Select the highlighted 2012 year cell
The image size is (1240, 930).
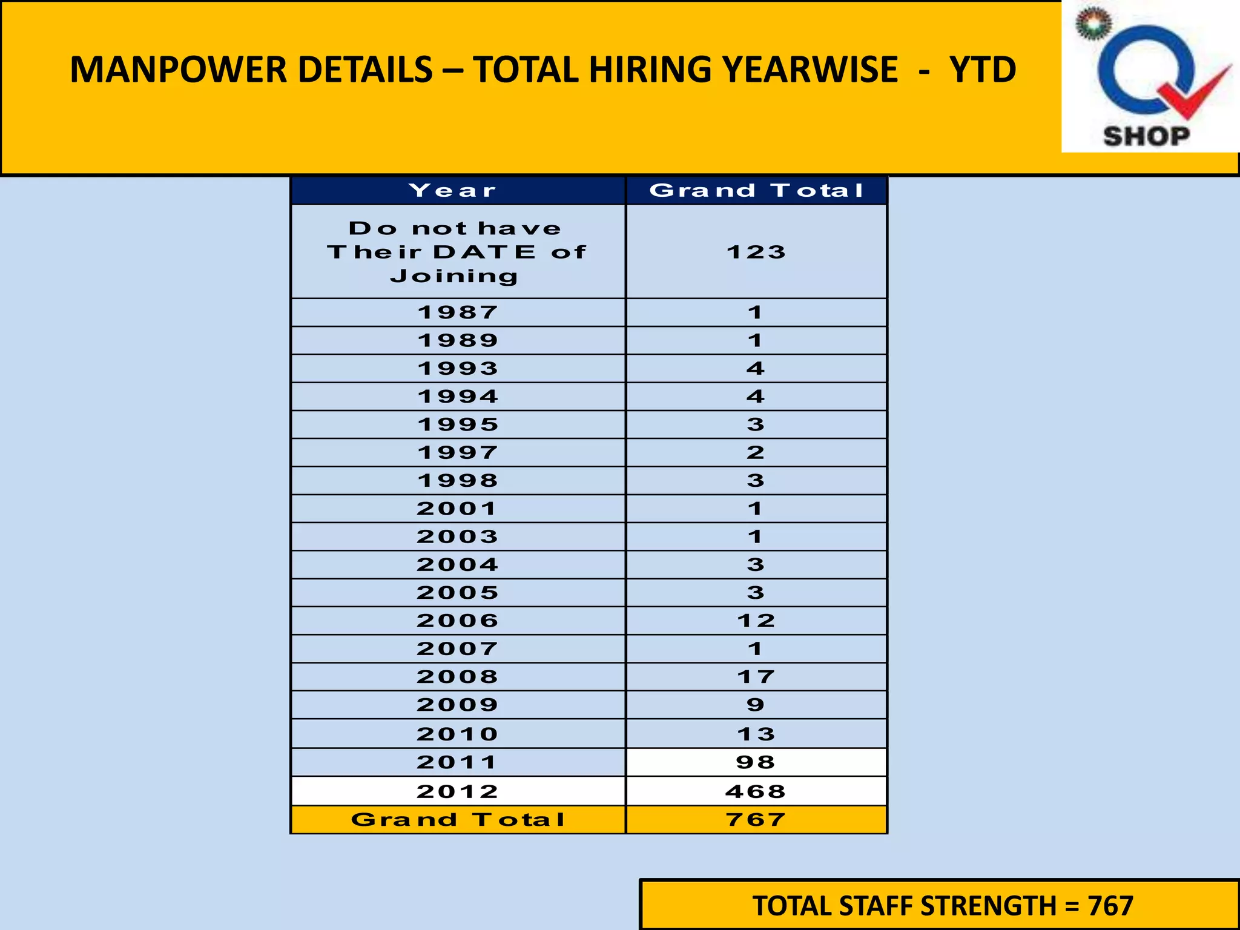(458, 791)
